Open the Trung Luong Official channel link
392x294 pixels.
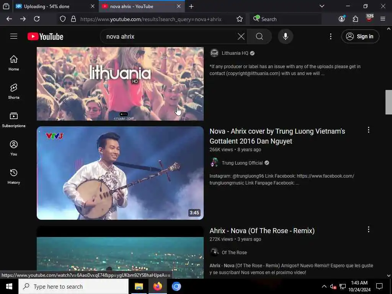(242, 163)
